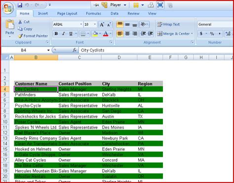Open the Formulas tab
Image resolution: width=234 pixels, height=183 pixels.
click(94, 13)
